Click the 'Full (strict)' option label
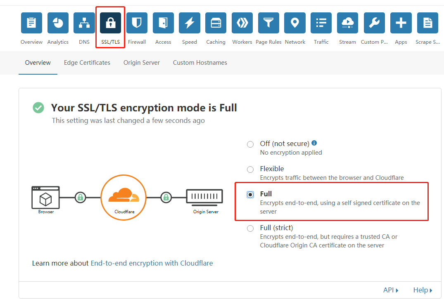Screen dimensions: 444x299 point(277,228)
